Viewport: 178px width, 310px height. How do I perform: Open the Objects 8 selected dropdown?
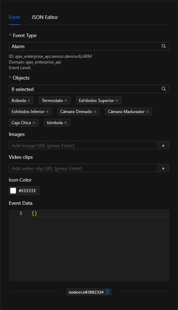[x=89, y=89]
